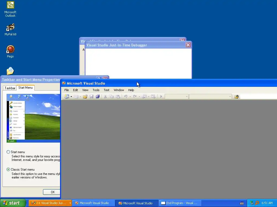Viewport: 277px width, 207px height.
Task: Click the Pego desktop icon
Action: [10, 51]
